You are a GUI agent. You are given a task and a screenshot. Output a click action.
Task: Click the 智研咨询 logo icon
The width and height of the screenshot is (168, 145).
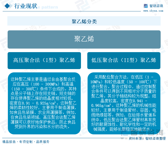(146, 6)
